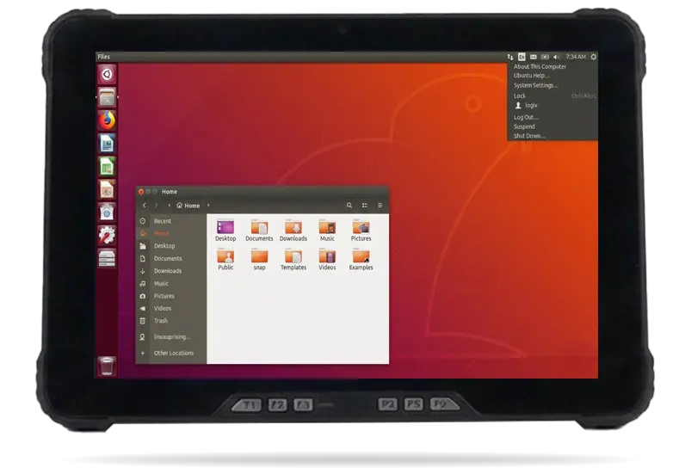Screen dimensions: 679x468
Task: Choose Shut Down from session menu
Action: pos(528,136)
